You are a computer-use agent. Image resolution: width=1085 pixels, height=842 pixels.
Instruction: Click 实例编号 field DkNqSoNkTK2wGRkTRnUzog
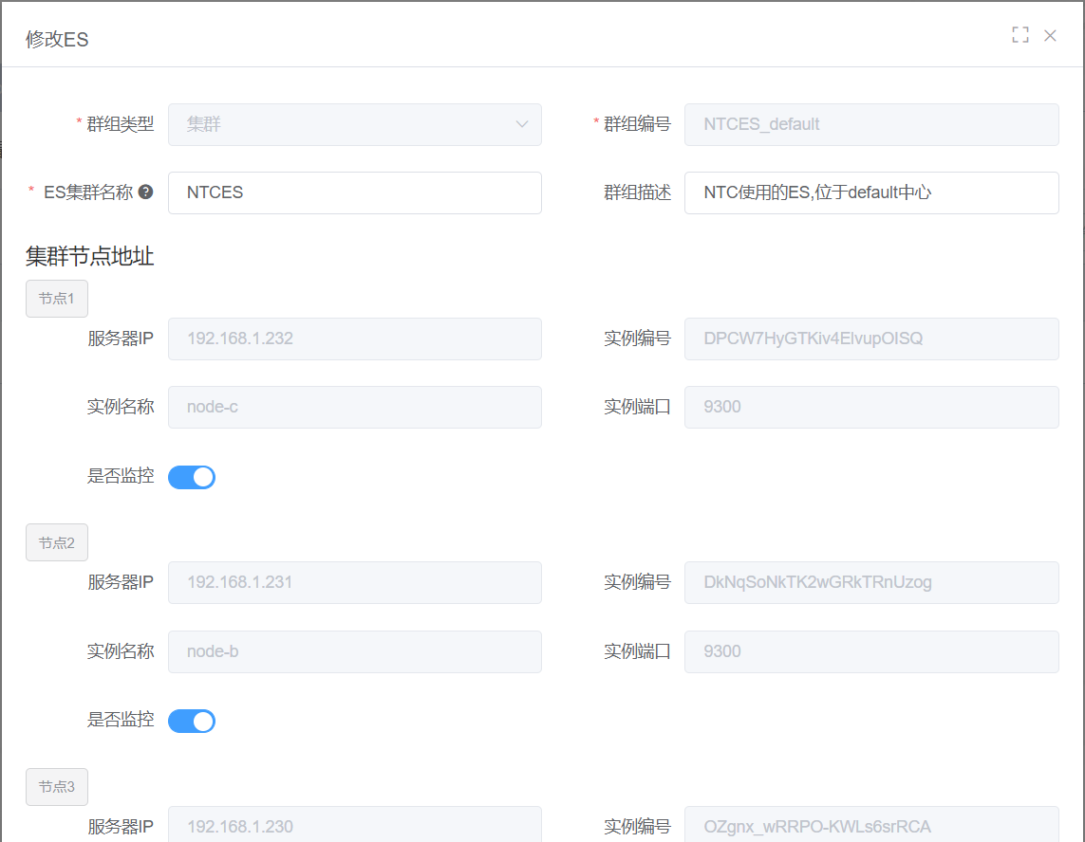pyautogui.click(x=871, y=583)
